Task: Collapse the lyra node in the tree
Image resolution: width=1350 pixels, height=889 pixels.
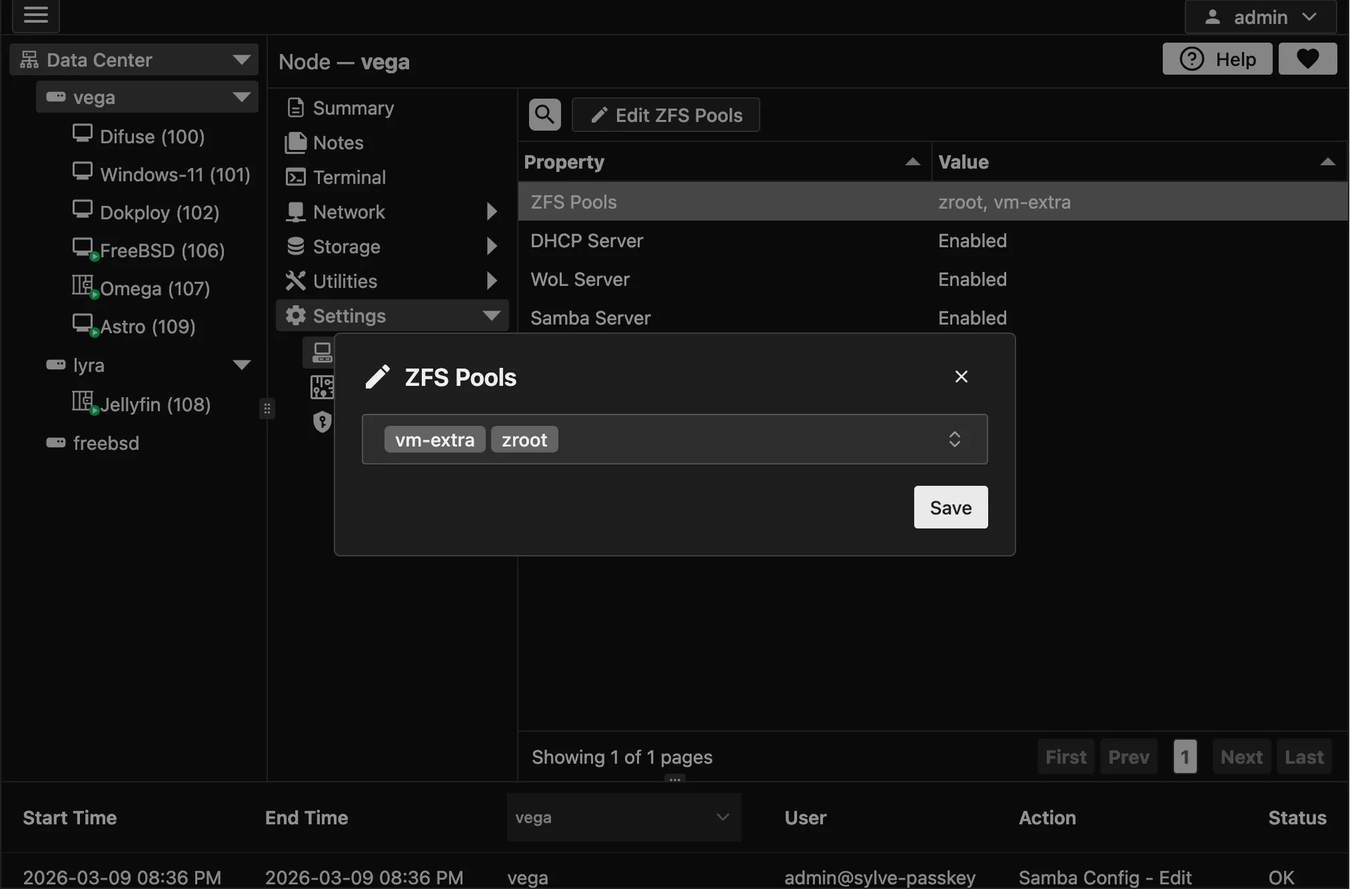Action: [x=241, y=365]
